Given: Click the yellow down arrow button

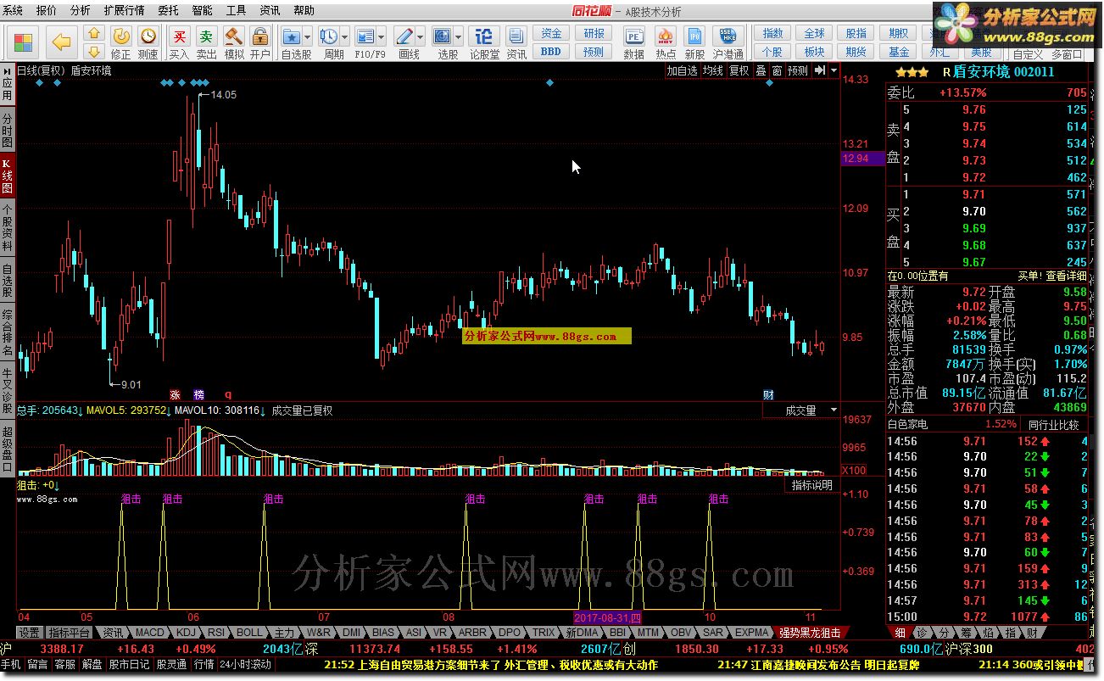Looking at the screenshot, I should (x=94, y=51).
